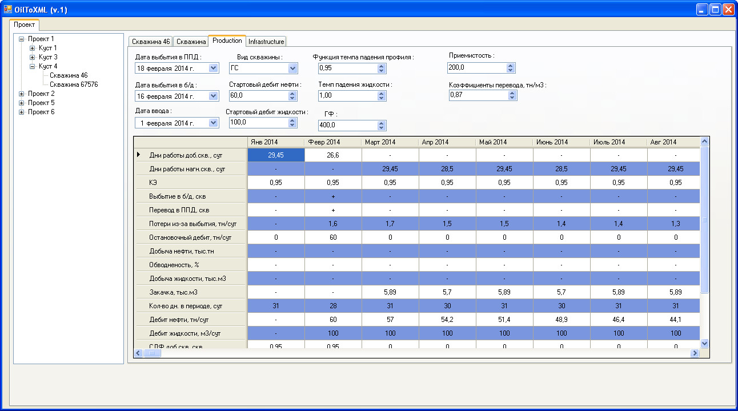Click the Март 2014 column header

click(x=390, y=142)
